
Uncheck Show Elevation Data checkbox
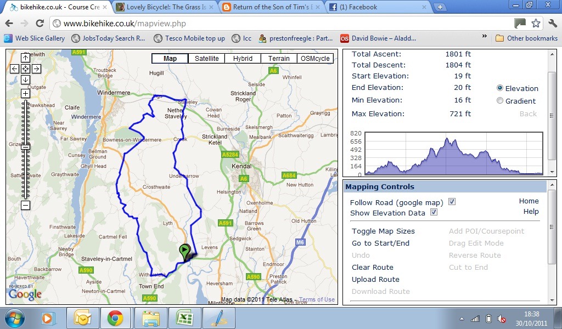[434, 212]
